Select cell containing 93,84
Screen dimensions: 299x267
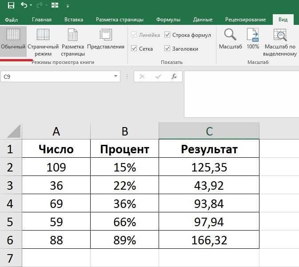[209, 203]
